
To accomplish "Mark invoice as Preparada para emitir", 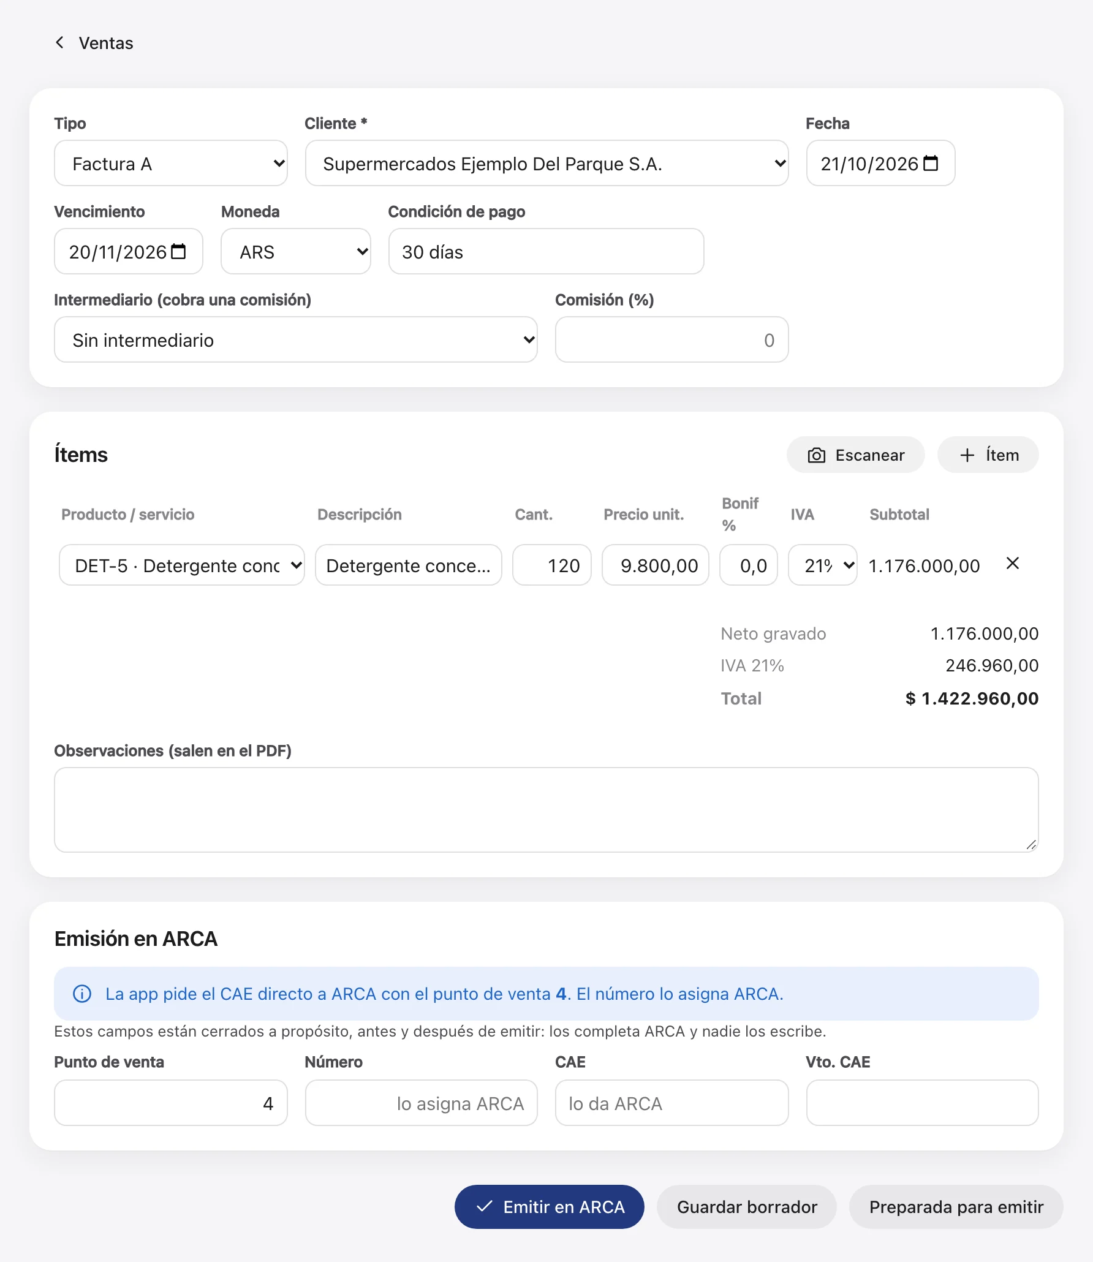I will pyautogui.click(x=956, y=1207).
